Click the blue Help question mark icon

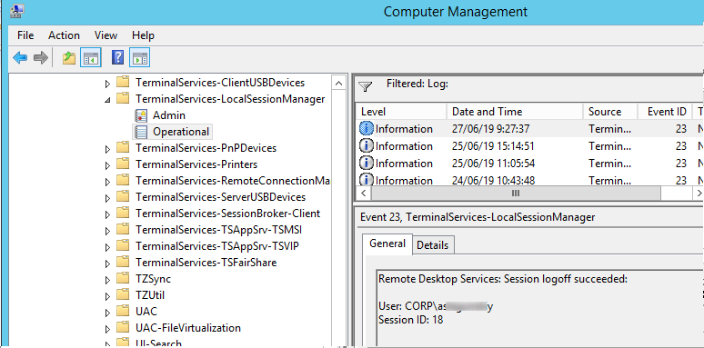(x=117, y=57)
